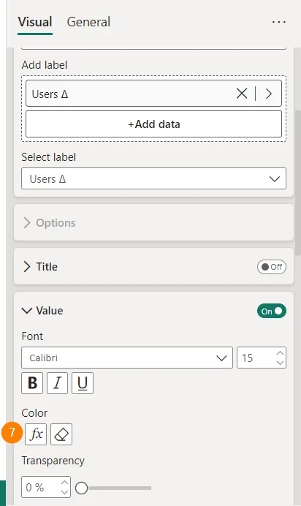
Task: Toggle Underline font style
Action: [83, 383]
